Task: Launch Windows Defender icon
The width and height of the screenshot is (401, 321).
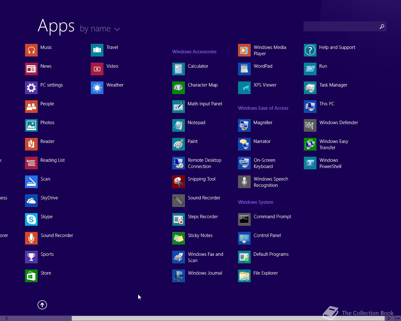Action: point(310,125)
